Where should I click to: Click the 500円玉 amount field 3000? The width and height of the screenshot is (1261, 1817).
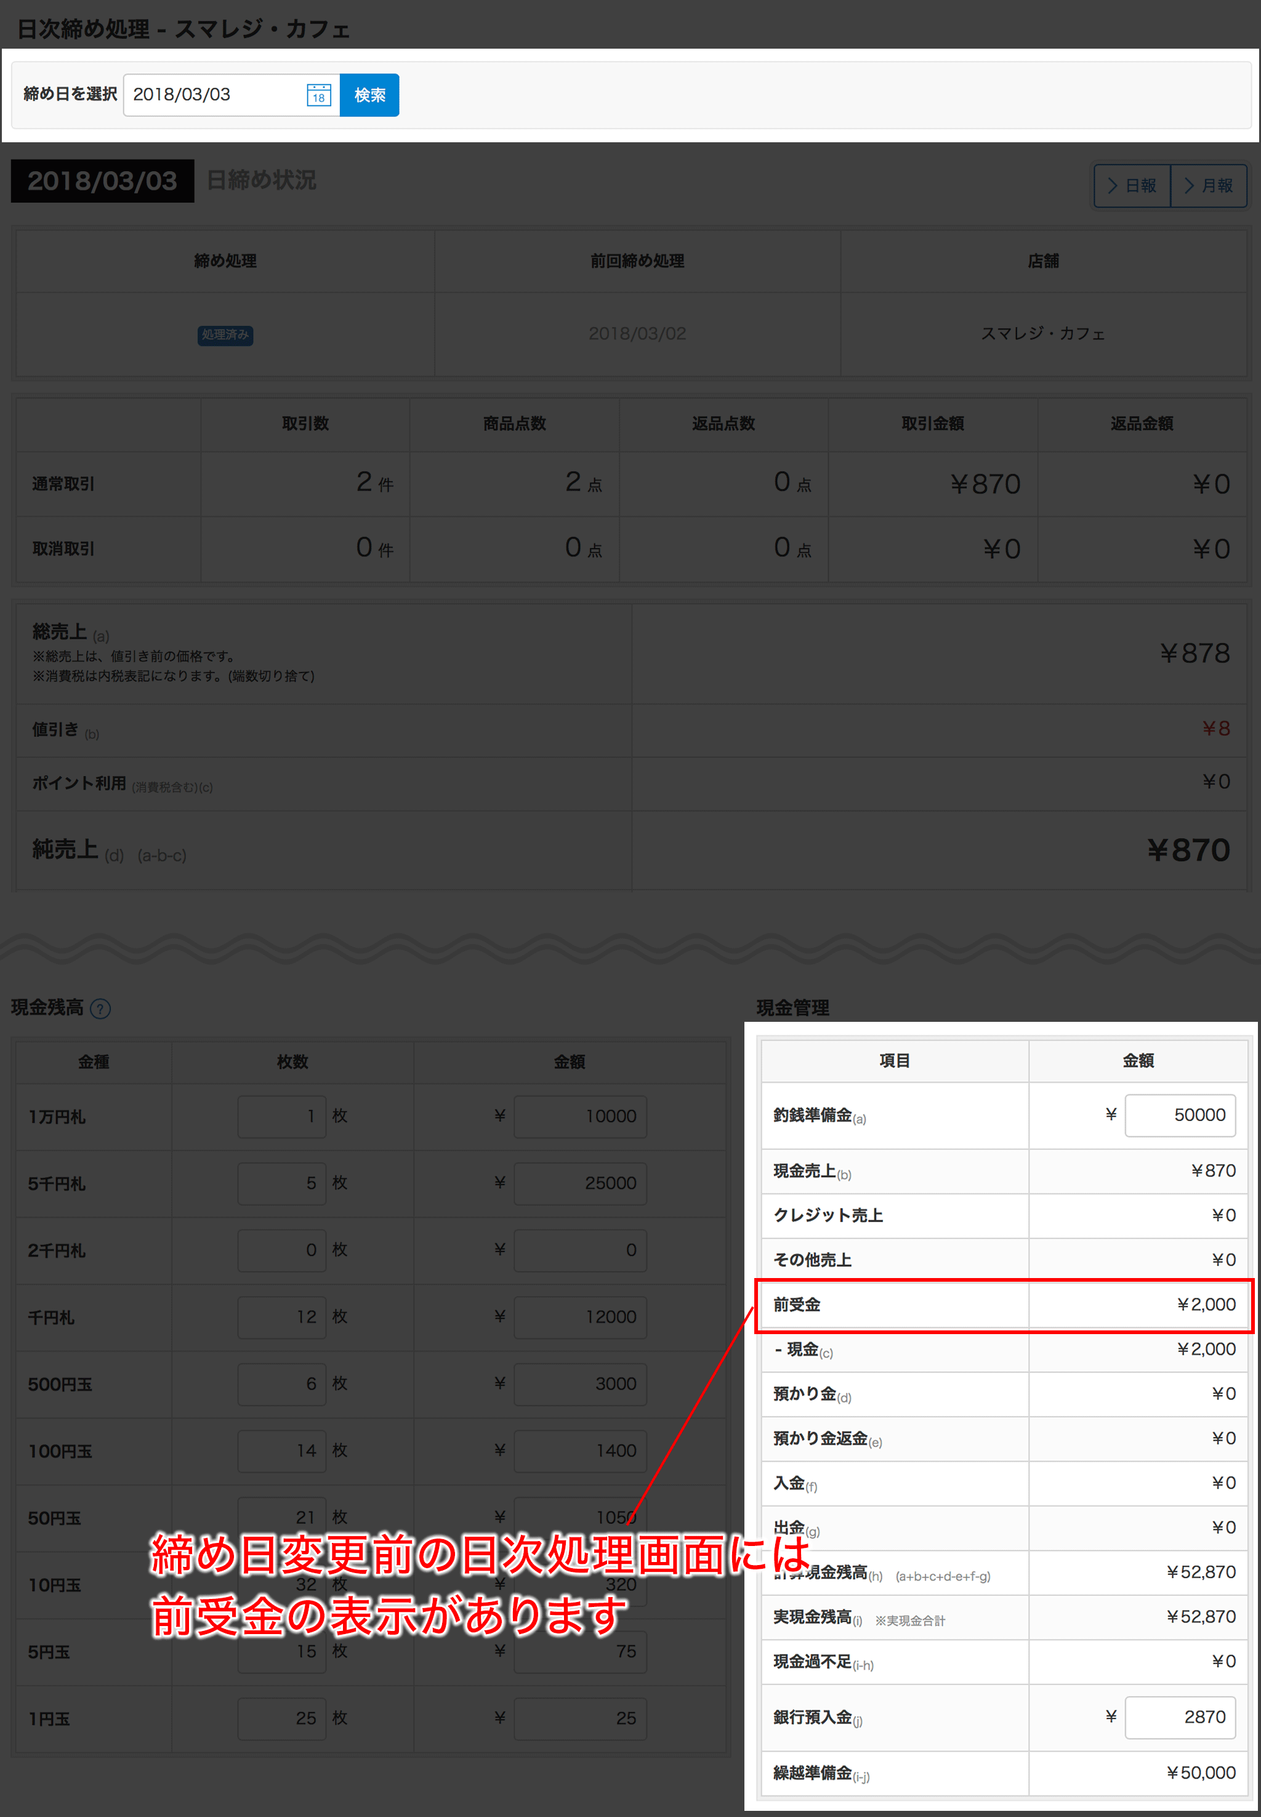click(x=580, y=1384)
